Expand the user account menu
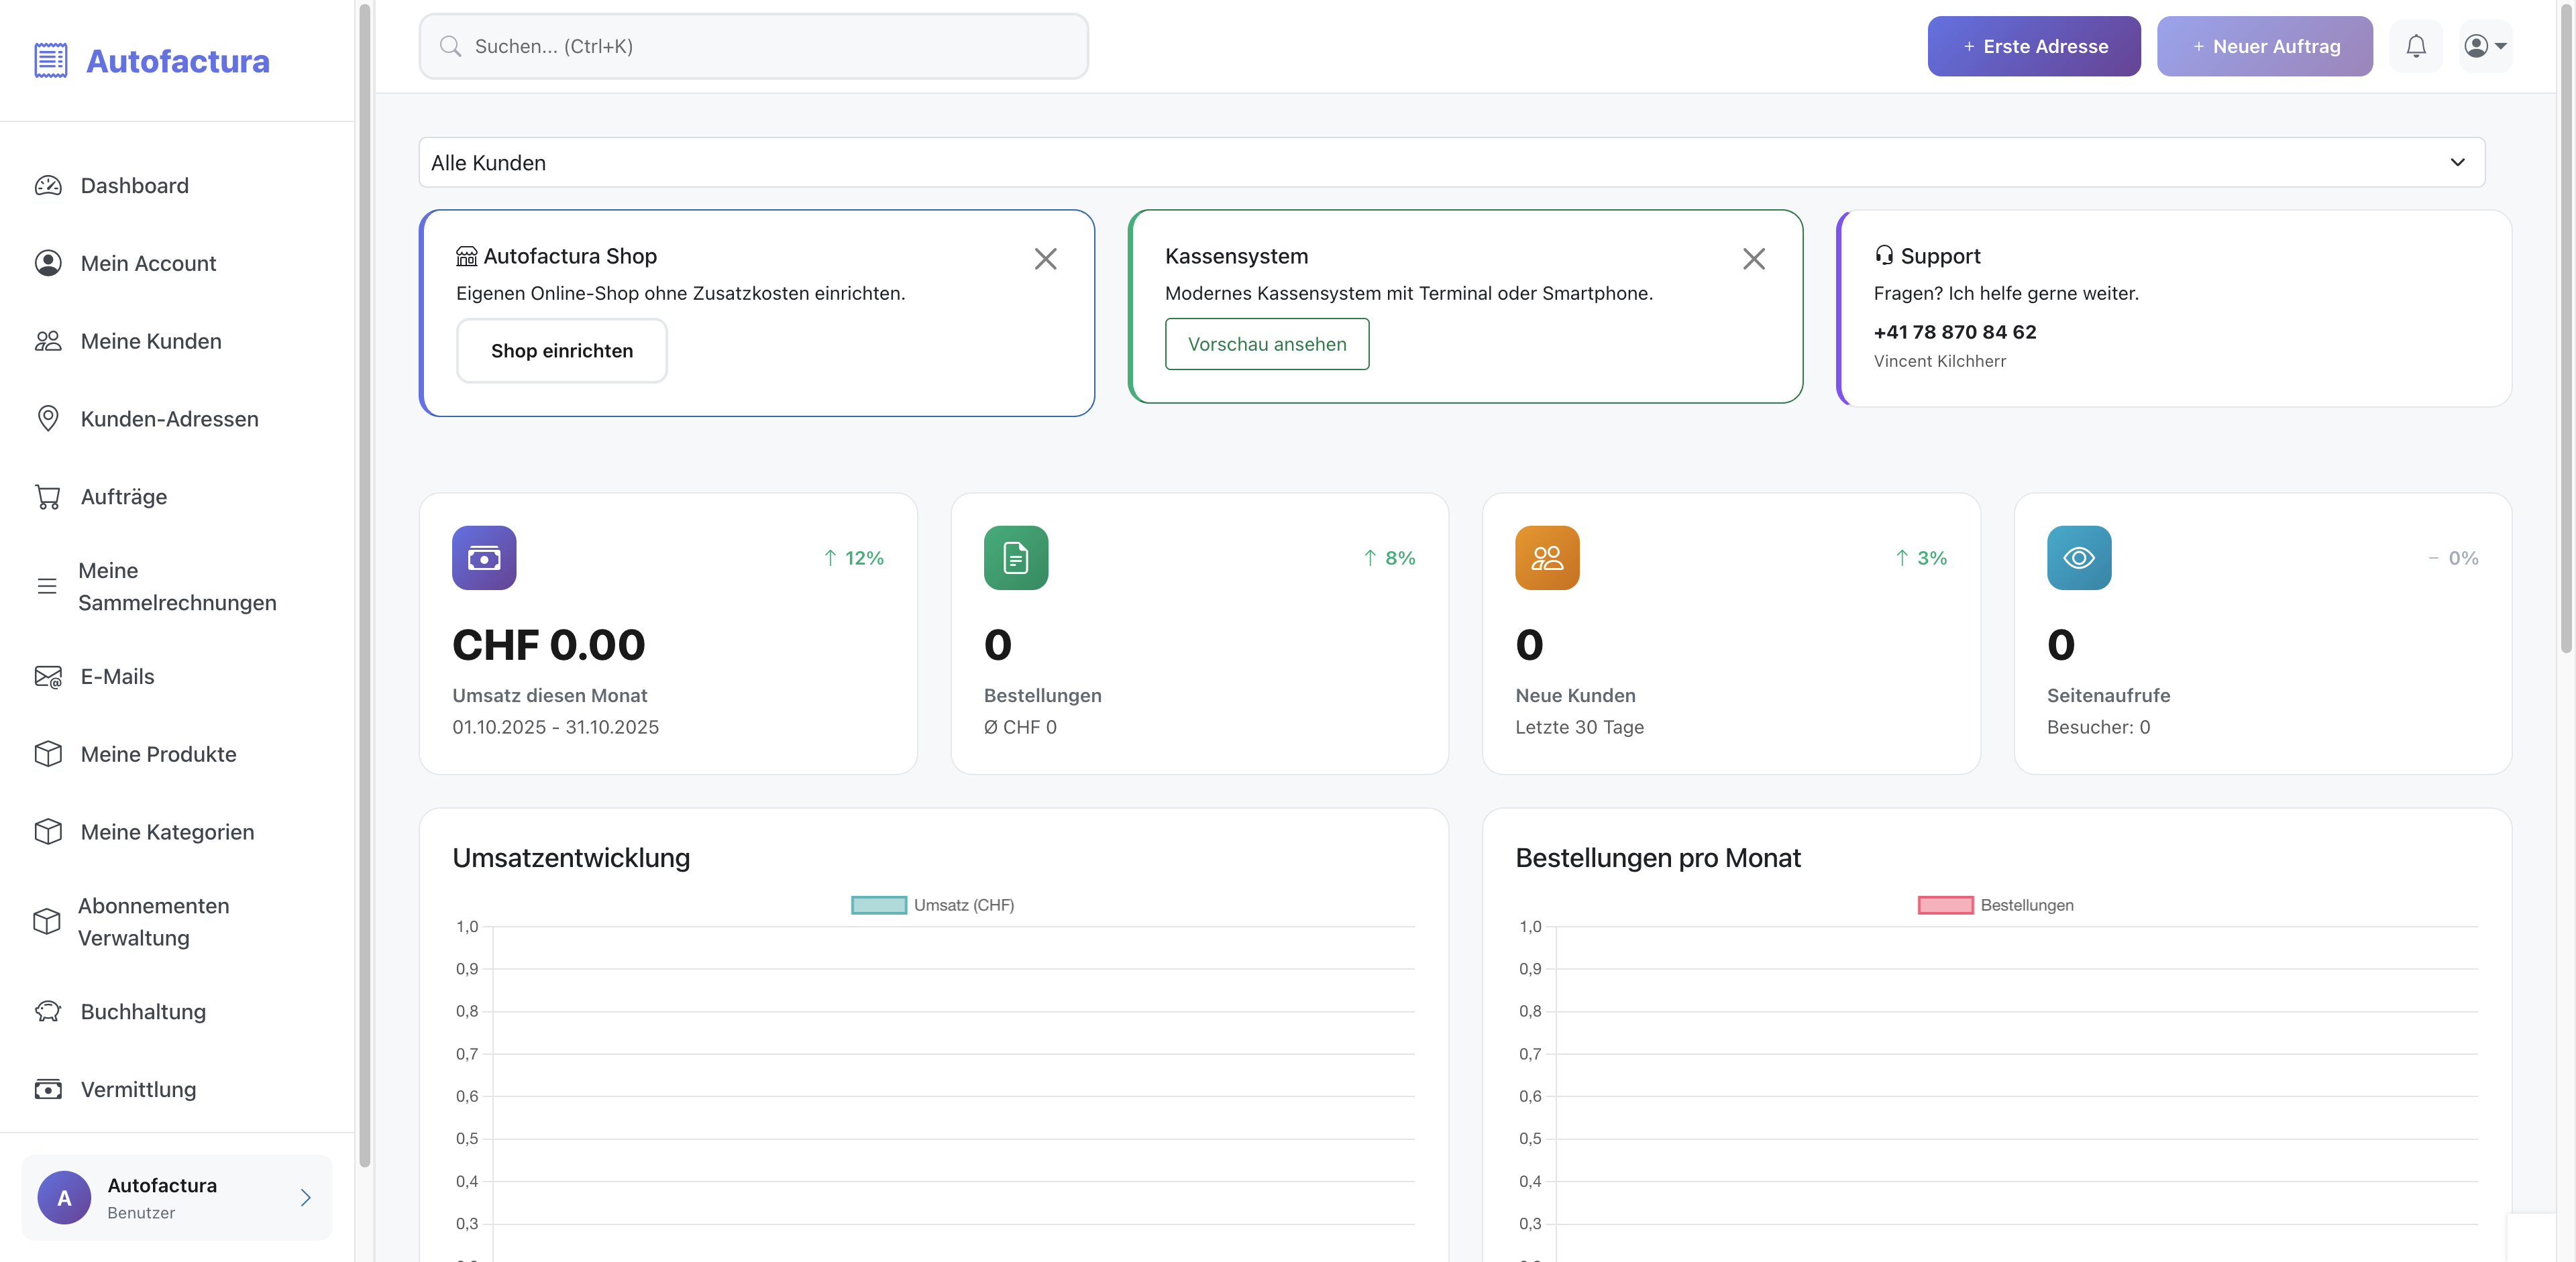The width and height of the screenshot is (2576, 1262). pyautogui.click(x=2486, y=46)
